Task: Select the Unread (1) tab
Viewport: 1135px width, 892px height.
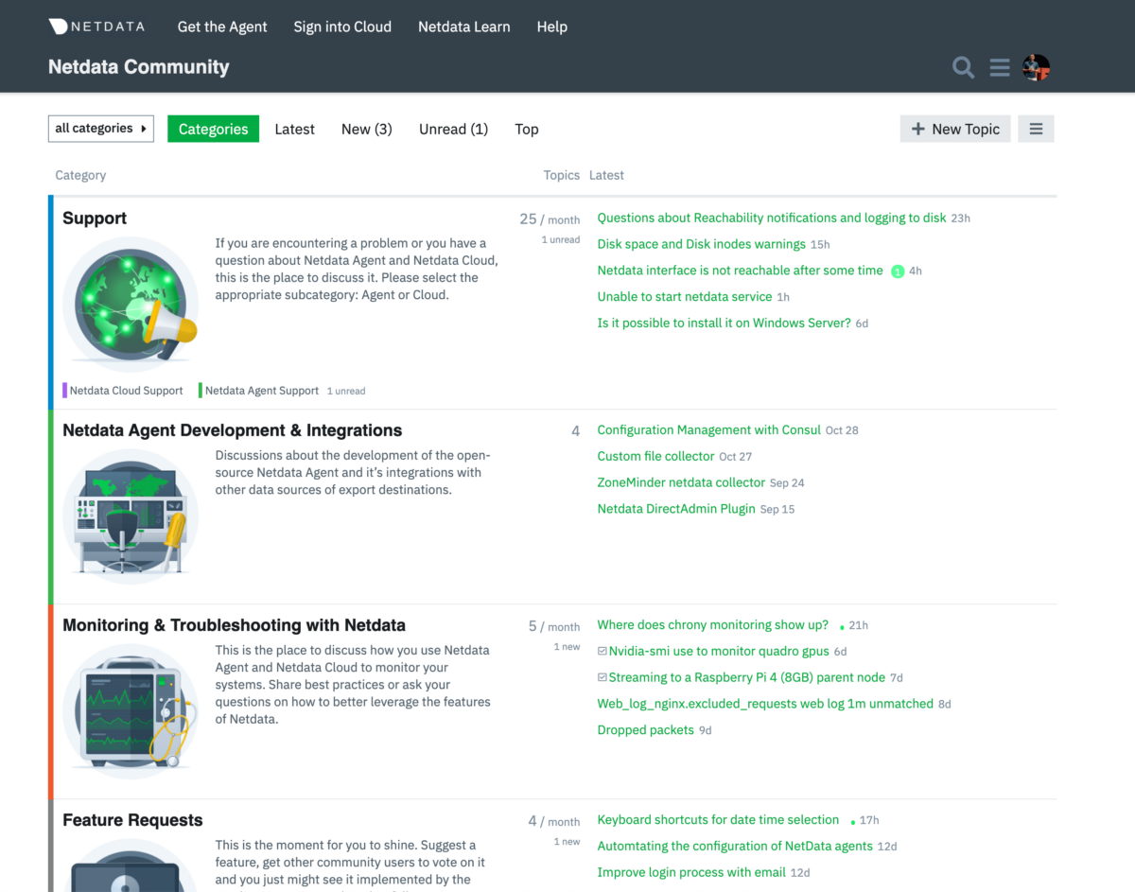Action: point(453,130)
